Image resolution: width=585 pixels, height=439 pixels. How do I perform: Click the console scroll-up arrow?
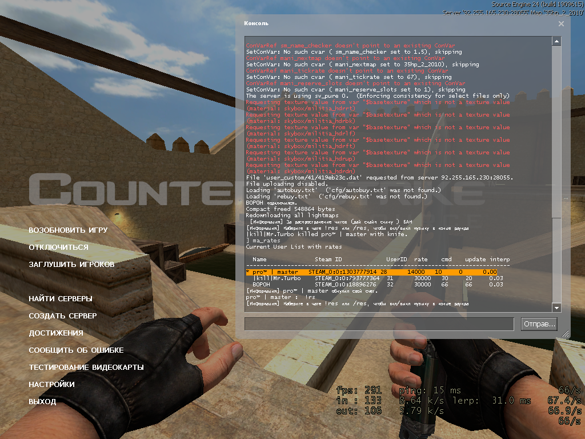556,41
